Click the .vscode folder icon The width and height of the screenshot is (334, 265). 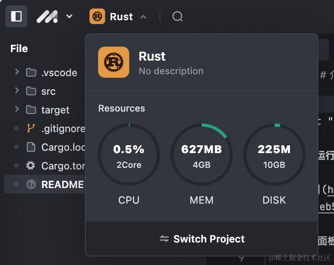pyautogui.click(x=31, y=72)
